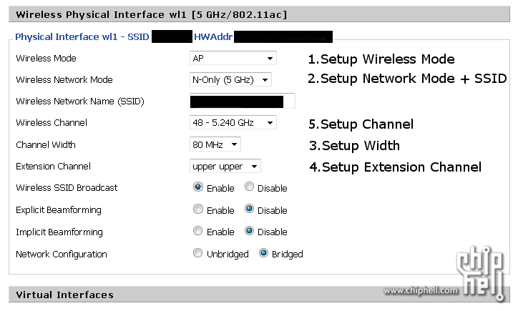This screenshot has width=513, height=311.
Task: Click the Wireless Network Name (SSID) field
Action: pos(243,101)
